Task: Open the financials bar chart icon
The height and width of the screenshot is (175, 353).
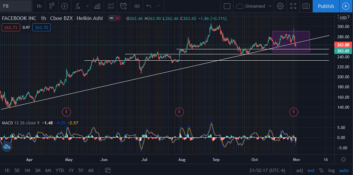Action: tap(97, 6)
